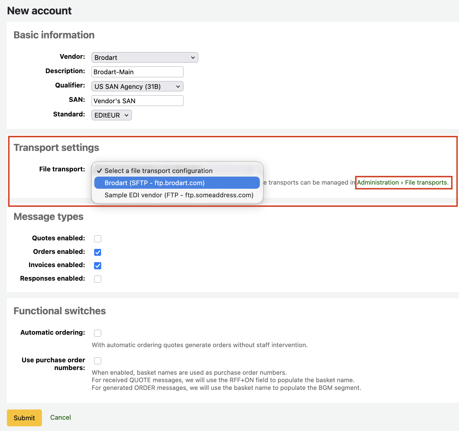Open the Vendor dropdown showing Brodart
459x431 pixels.
point(145,57)
